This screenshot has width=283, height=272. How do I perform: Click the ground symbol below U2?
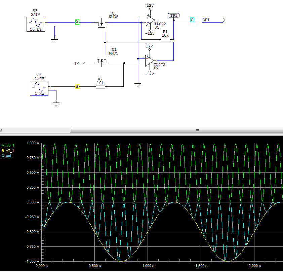pyautogui.click(x=138, y=84)
